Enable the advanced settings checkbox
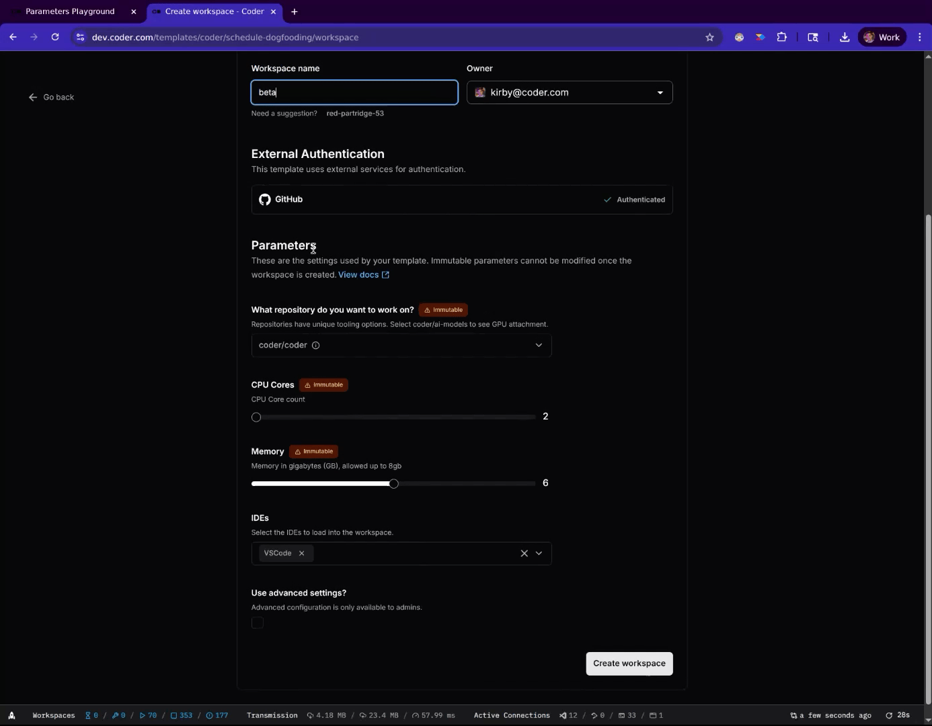Viewport: 932px width, 726px height. point(258,622)
